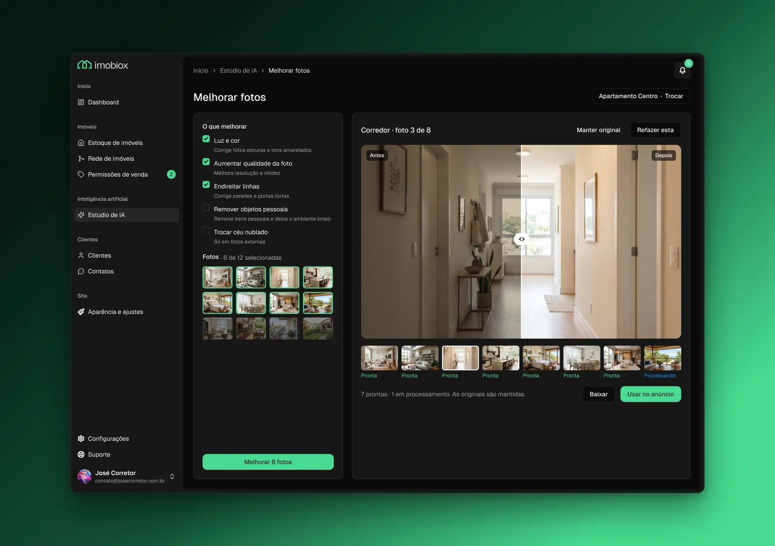Uncheck the Endireitar linhas checkbox
Screen dimensions: 775x546
coord(206,184)
